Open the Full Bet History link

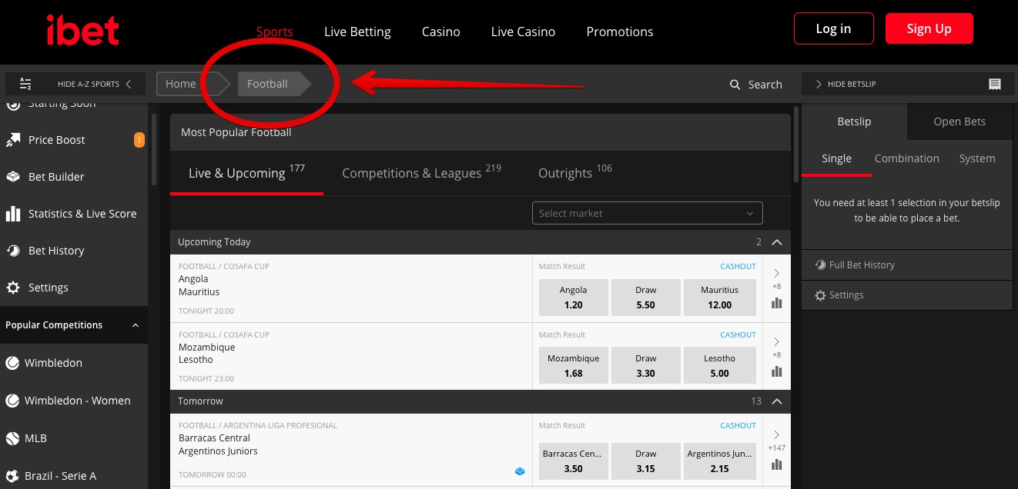(x=862, y=265)
